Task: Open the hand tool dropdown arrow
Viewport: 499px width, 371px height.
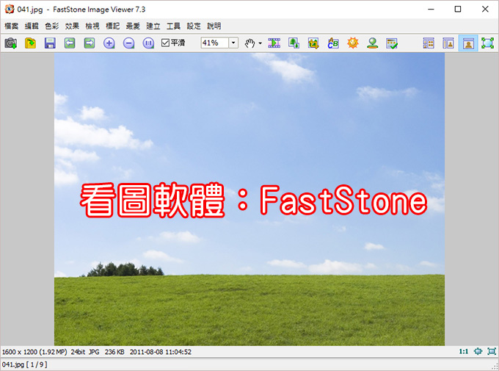Action: click(x=260, y=43)
